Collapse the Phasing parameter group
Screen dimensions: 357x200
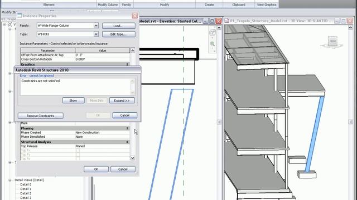(x=127, y=128)
